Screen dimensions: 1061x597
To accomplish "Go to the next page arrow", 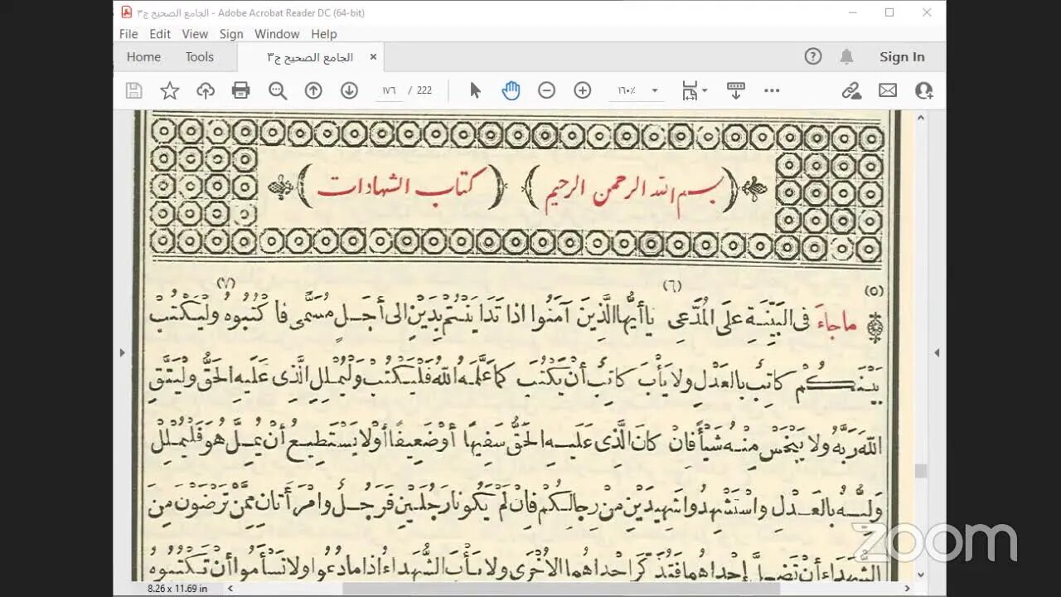I will [x=349, y=90].
